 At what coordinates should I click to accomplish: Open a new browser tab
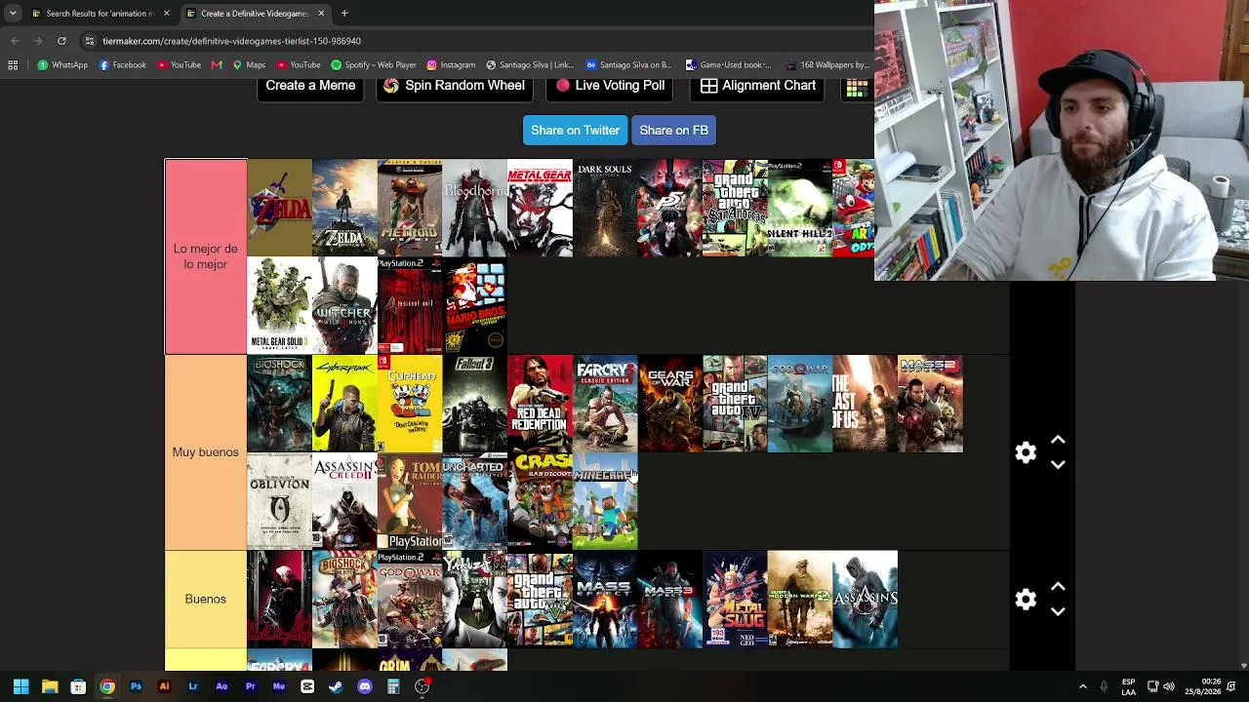[344, 14]
